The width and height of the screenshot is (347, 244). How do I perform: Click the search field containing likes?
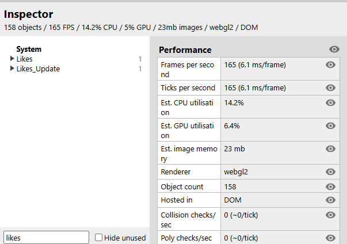point(46,238)
